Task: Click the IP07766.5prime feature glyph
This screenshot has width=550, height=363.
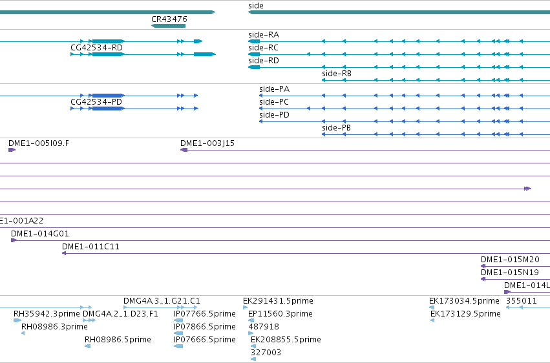Action: [178, 320]
